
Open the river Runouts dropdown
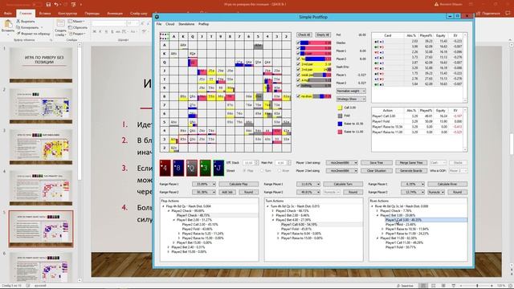[x=436, y=193]
